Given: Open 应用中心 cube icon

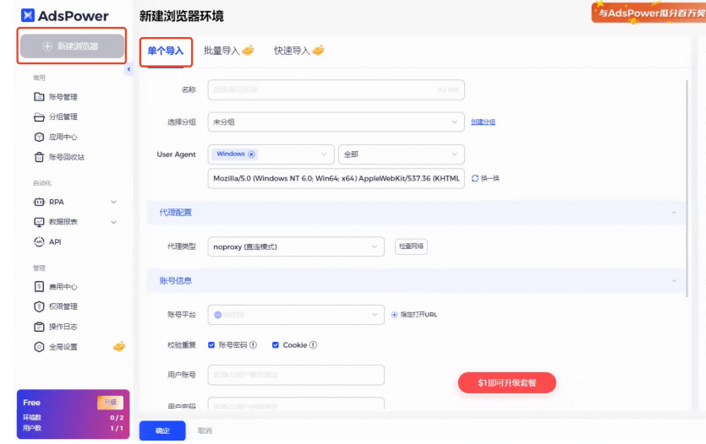Looking at the screenshot, I should point(39,137).
